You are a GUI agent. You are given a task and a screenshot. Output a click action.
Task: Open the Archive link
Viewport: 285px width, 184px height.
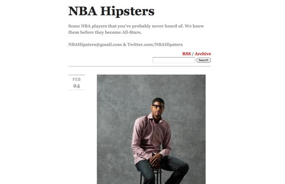click(203, 54)
